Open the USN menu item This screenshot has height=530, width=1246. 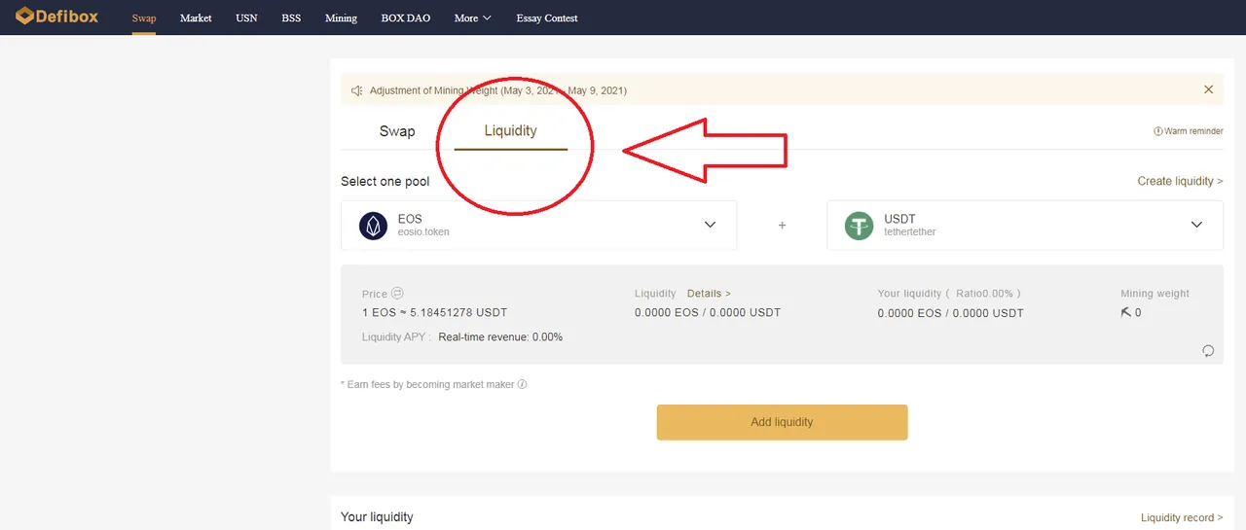click(246, 18)
